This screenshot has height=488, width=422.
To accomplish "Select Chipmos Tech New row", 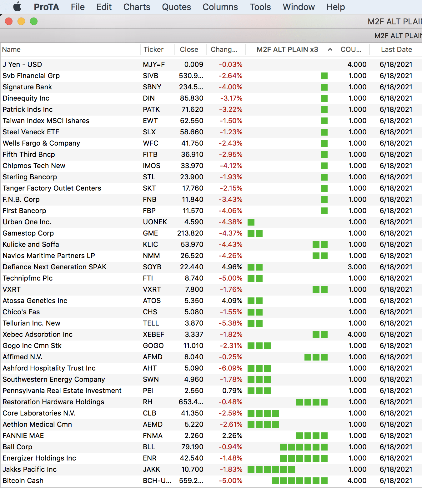I will [211, 166].
